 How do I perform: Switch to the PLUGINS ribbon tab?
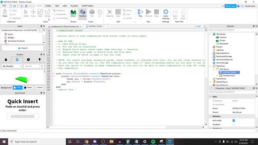click(x=74, y=6)
